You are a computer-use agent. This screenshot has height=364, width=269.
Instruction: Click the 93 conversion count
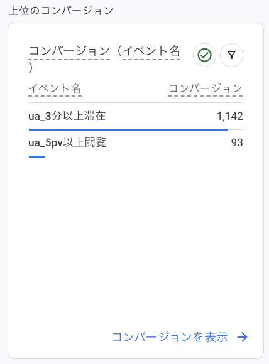pyautogui.click(x=237, y=142)
